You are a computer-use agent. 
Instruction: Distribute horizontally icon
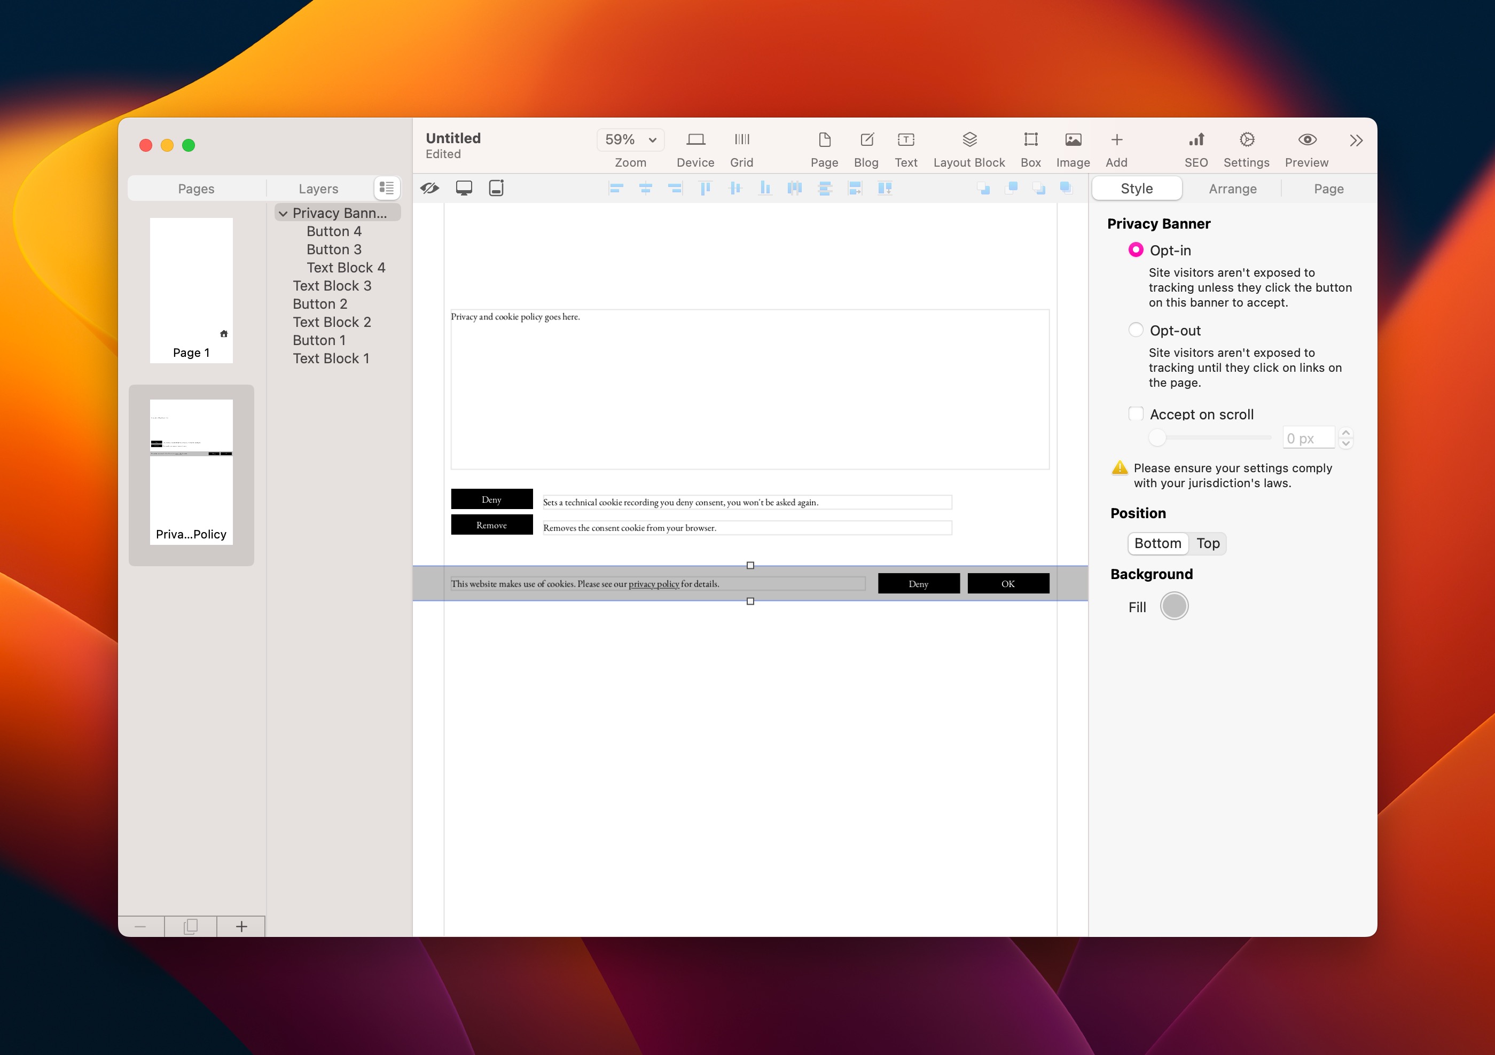coord(794,188)
